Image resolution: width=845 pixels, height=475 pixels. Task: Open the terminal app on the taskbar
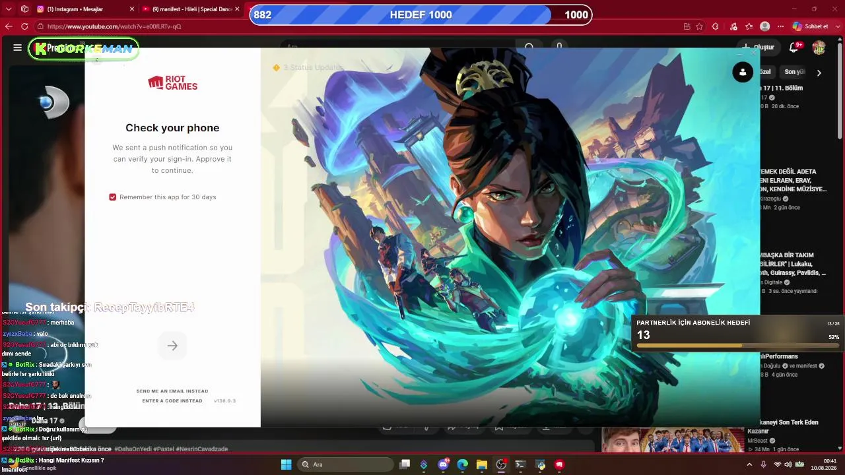[520, 464]
